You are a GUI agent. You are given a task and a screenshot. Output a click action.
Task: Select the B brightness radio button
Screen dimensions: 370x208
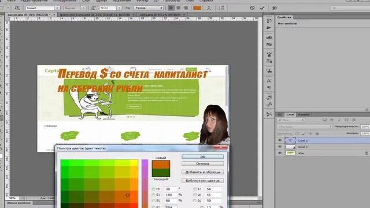click(x=153, y=200)
